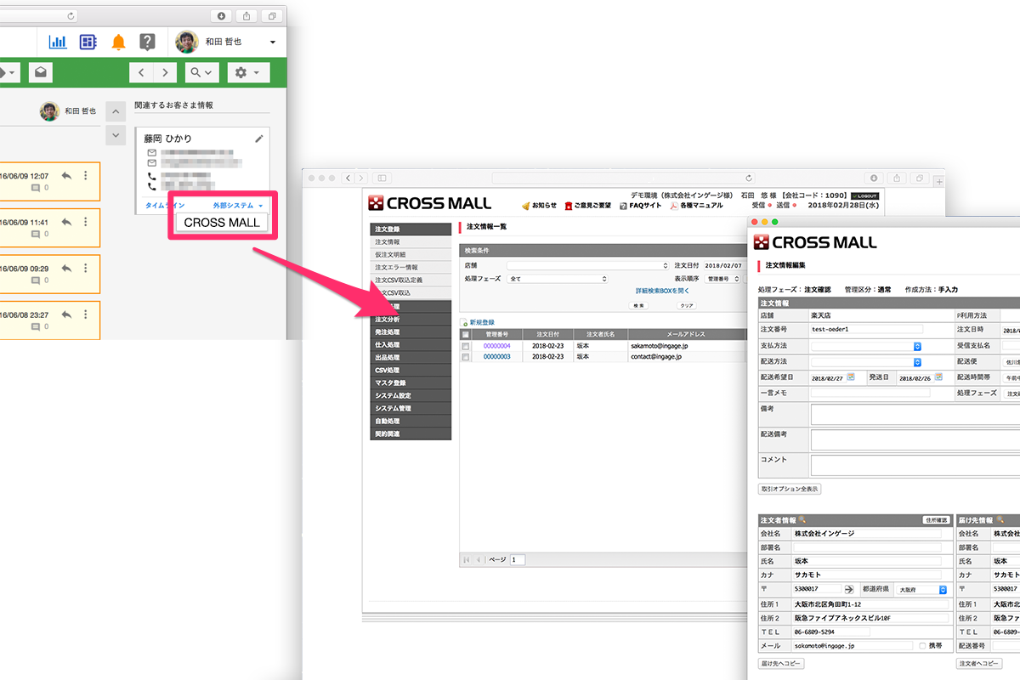This screenshot has width=1020, height=680.
Task: Go to previous item with left arrow
Action: 141,72
